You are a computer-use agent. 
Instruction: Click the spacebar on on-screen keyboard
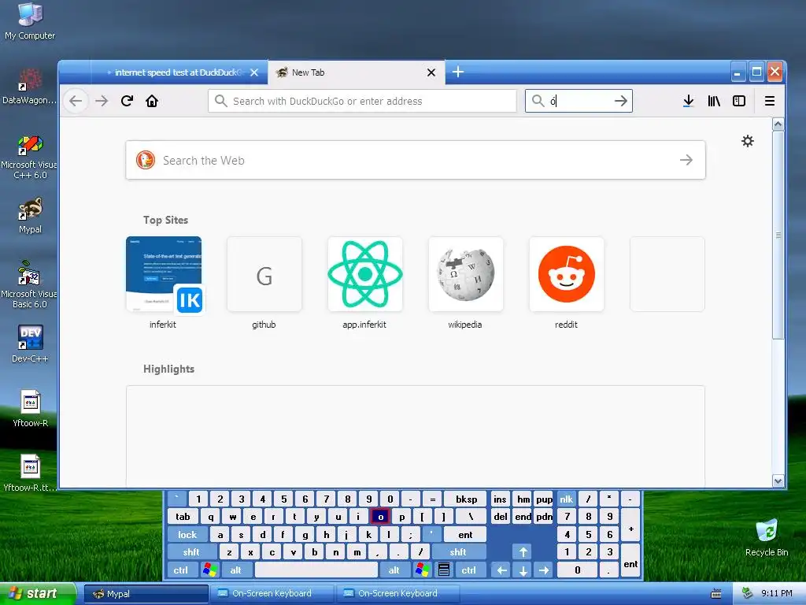click(x=316, y=570)
